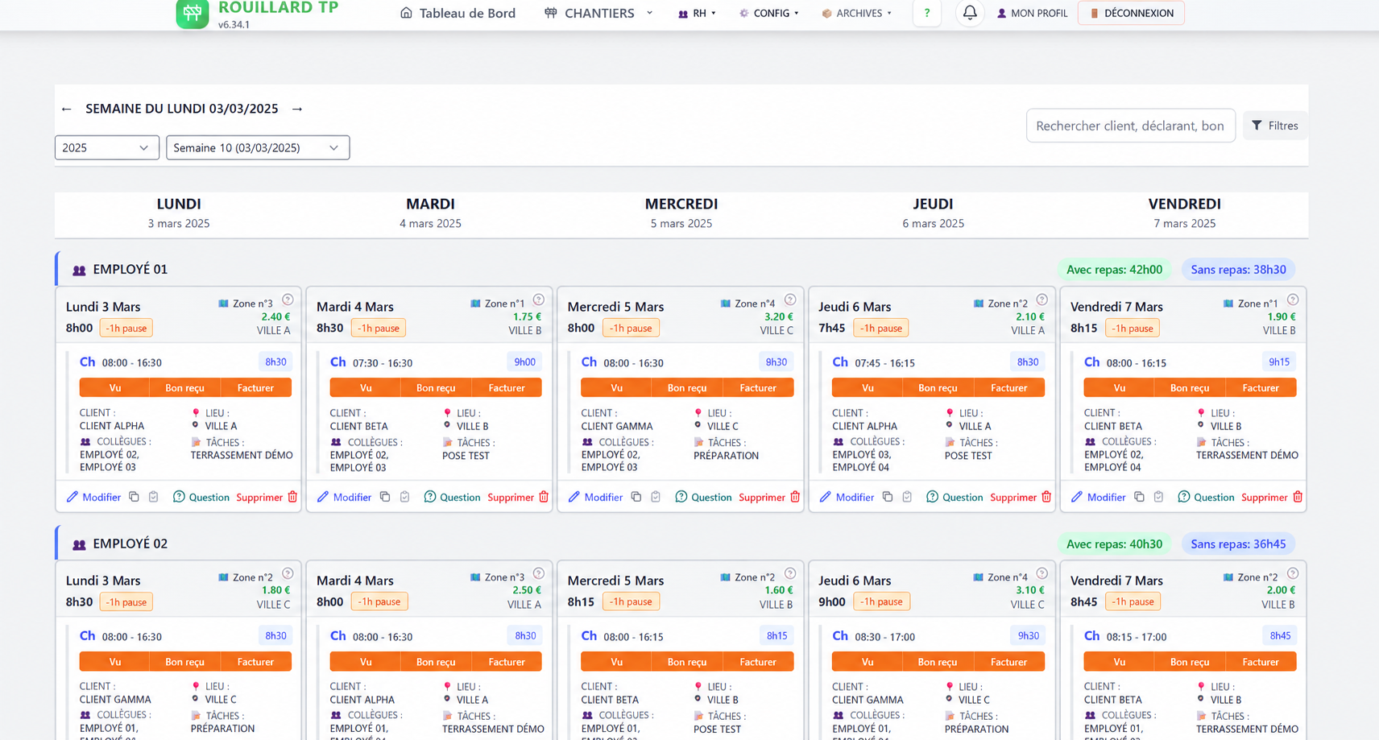The image size is (1379, 740).
Task: Click Question on Employé 01's Mardi 4 Mars card
Action: coord(452,497)
